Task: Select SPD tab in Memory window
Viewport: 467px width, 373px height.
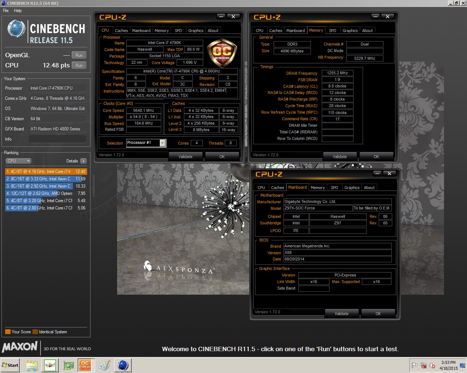Action: pyautogui.click(x=333, y=31)
